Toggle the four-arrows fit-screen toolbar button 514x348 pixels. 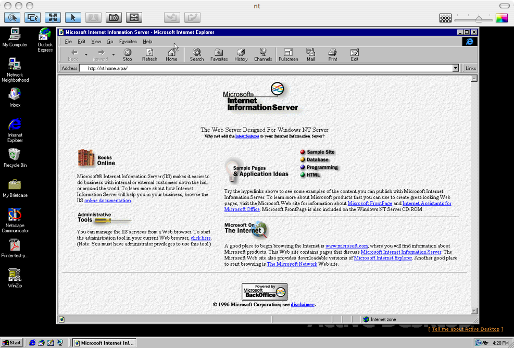tap(53, 17)
